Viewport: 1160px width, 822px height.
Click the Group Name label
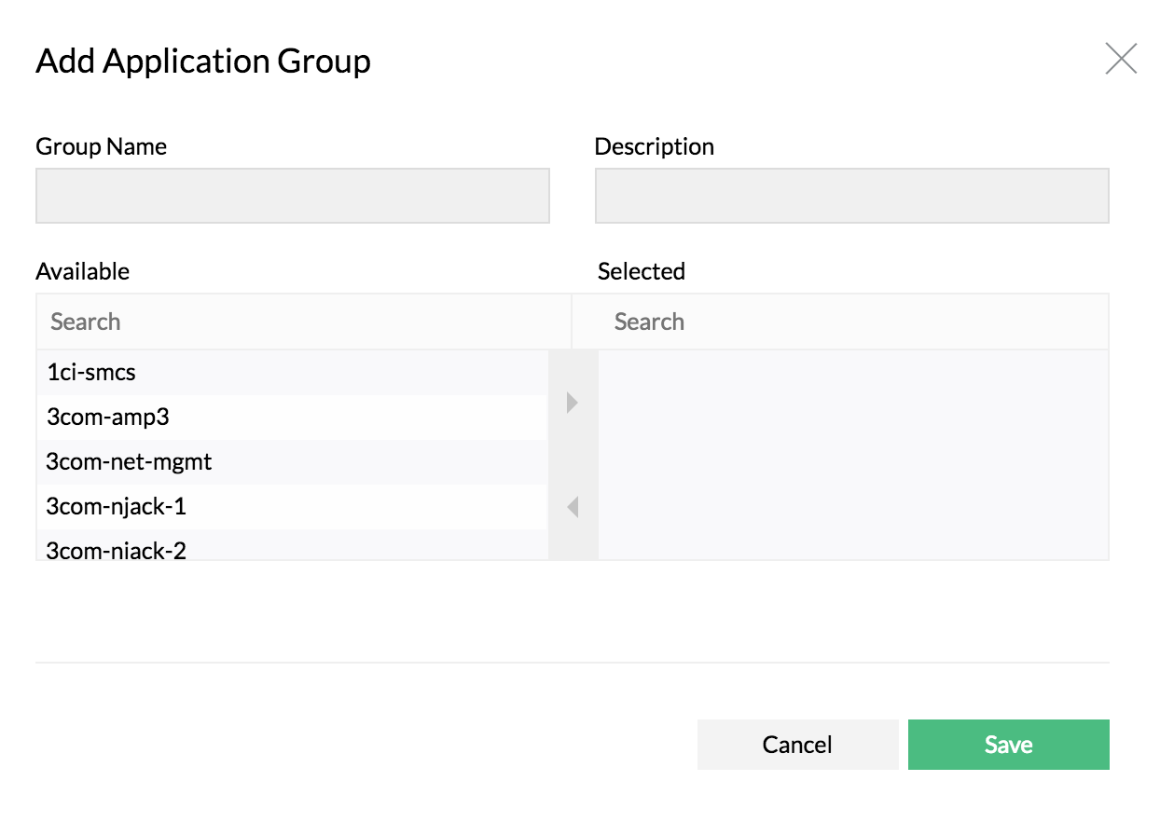(x=100, y=146)
